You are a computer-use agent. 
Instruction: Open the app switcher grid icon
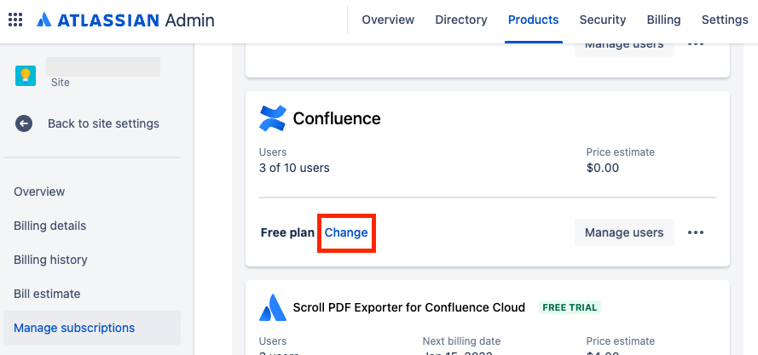(x=15, y=20)
